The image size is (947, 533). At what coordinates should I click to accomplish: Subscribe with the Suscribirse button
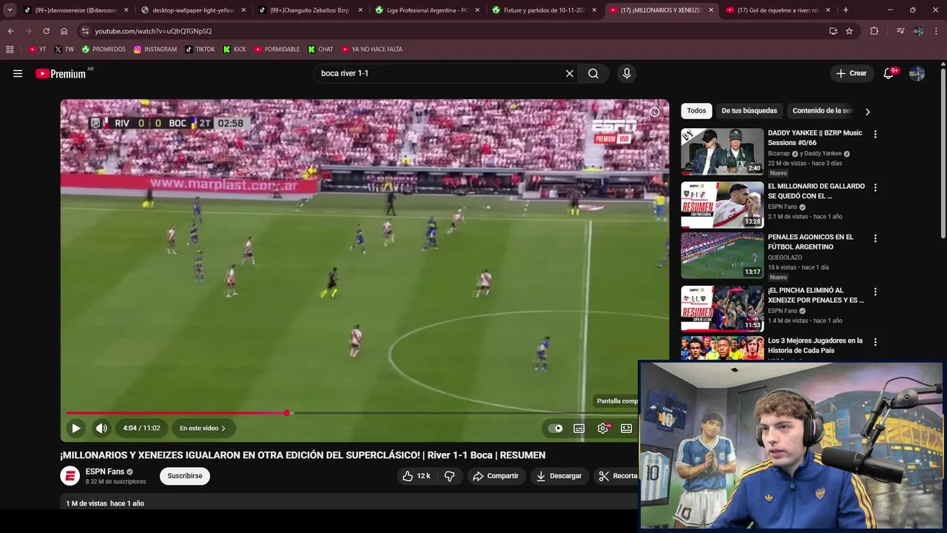point(185,476)
